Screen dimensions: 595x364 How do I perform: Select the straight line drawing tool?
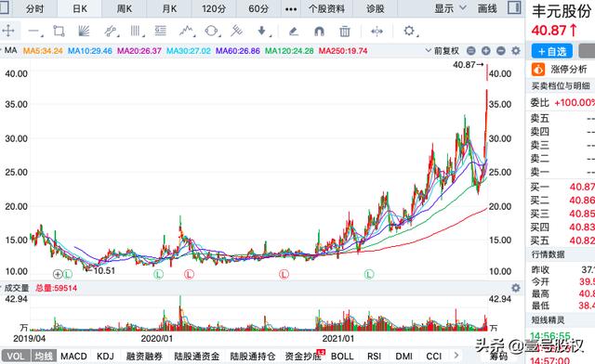click(34, 32)
